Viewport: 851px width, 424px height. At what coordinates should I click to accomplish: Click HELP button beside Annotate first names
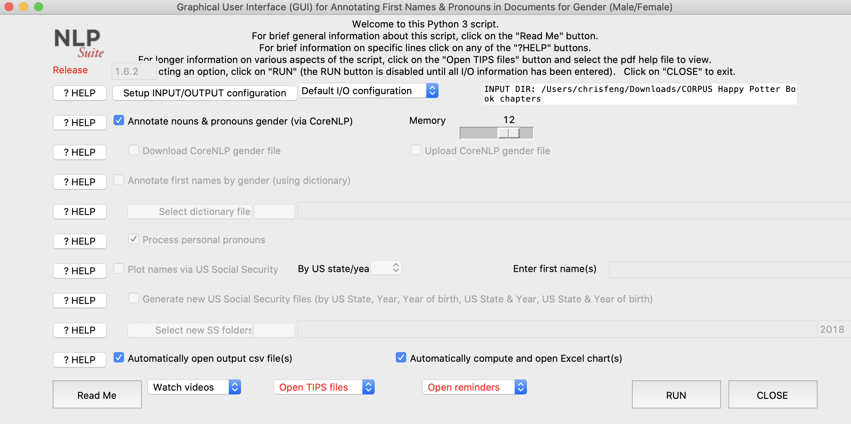[80, 182]
